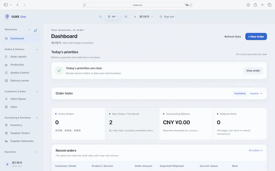Reload the page with the refresh icon
The image size is (275, 171).
pos(191,5)
